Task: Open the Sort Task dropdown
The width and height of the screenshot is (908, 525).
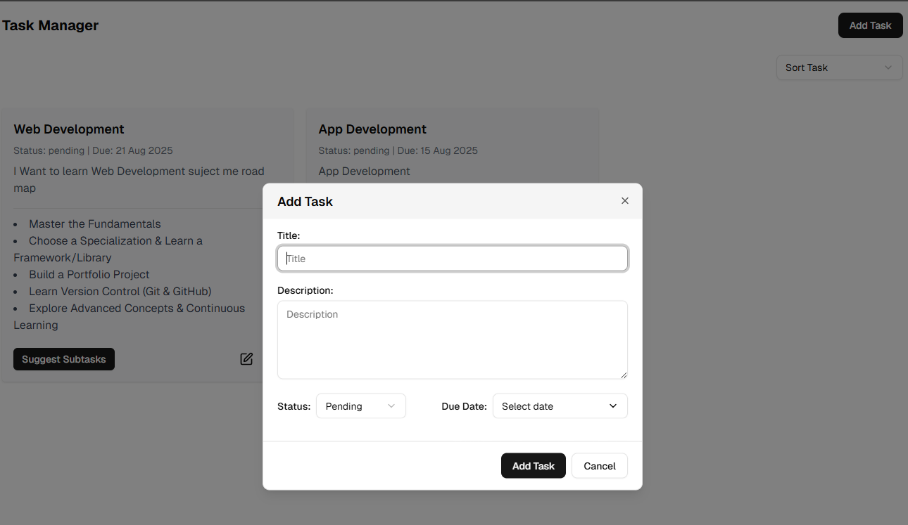Action: click(839, 67)
